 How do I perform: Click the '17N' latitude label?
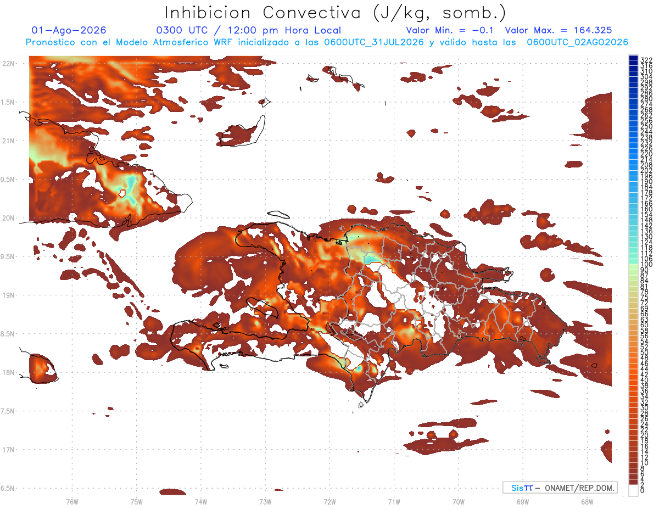click(x=8, y=450)
